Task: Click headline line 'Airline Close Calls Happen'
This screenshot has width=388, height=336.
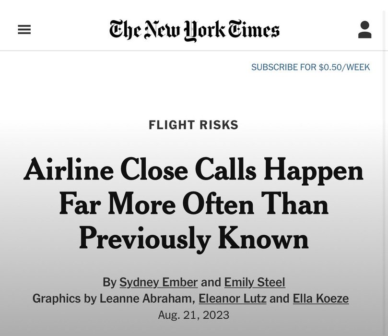Action: (193, 170)
